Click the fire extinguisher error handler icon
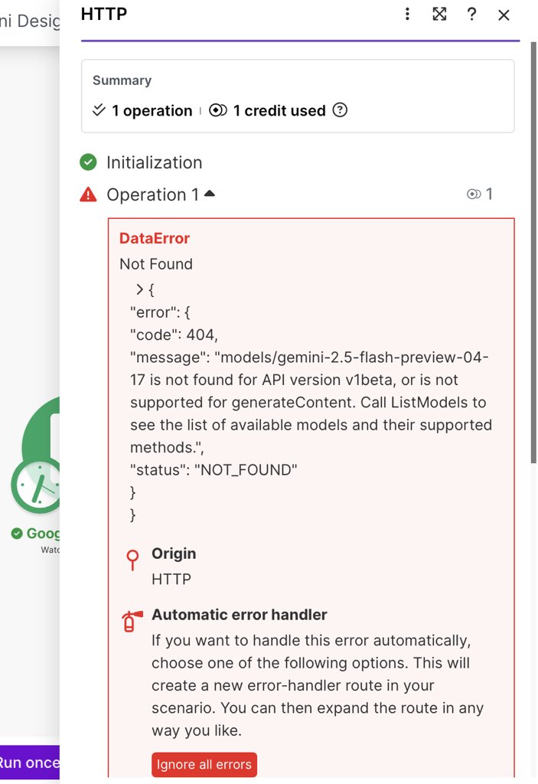Viewport: 538px width, 784px height. [132, 622]
